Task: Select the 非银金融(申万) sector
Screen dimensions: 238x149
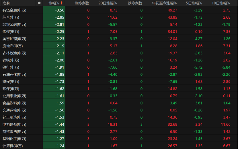Action: click(x=14, y=24)
